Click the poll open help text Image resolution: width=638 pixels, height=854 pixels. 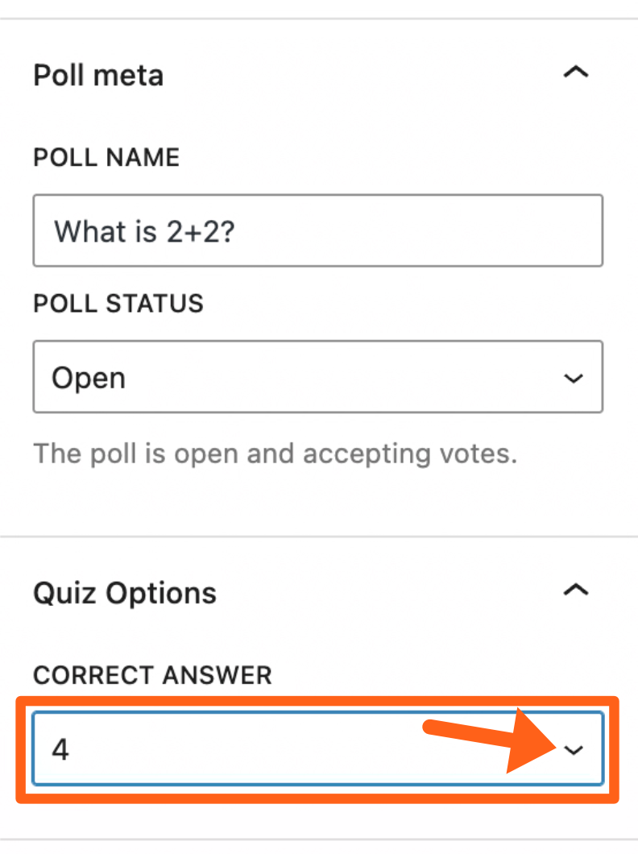(275, 454)
